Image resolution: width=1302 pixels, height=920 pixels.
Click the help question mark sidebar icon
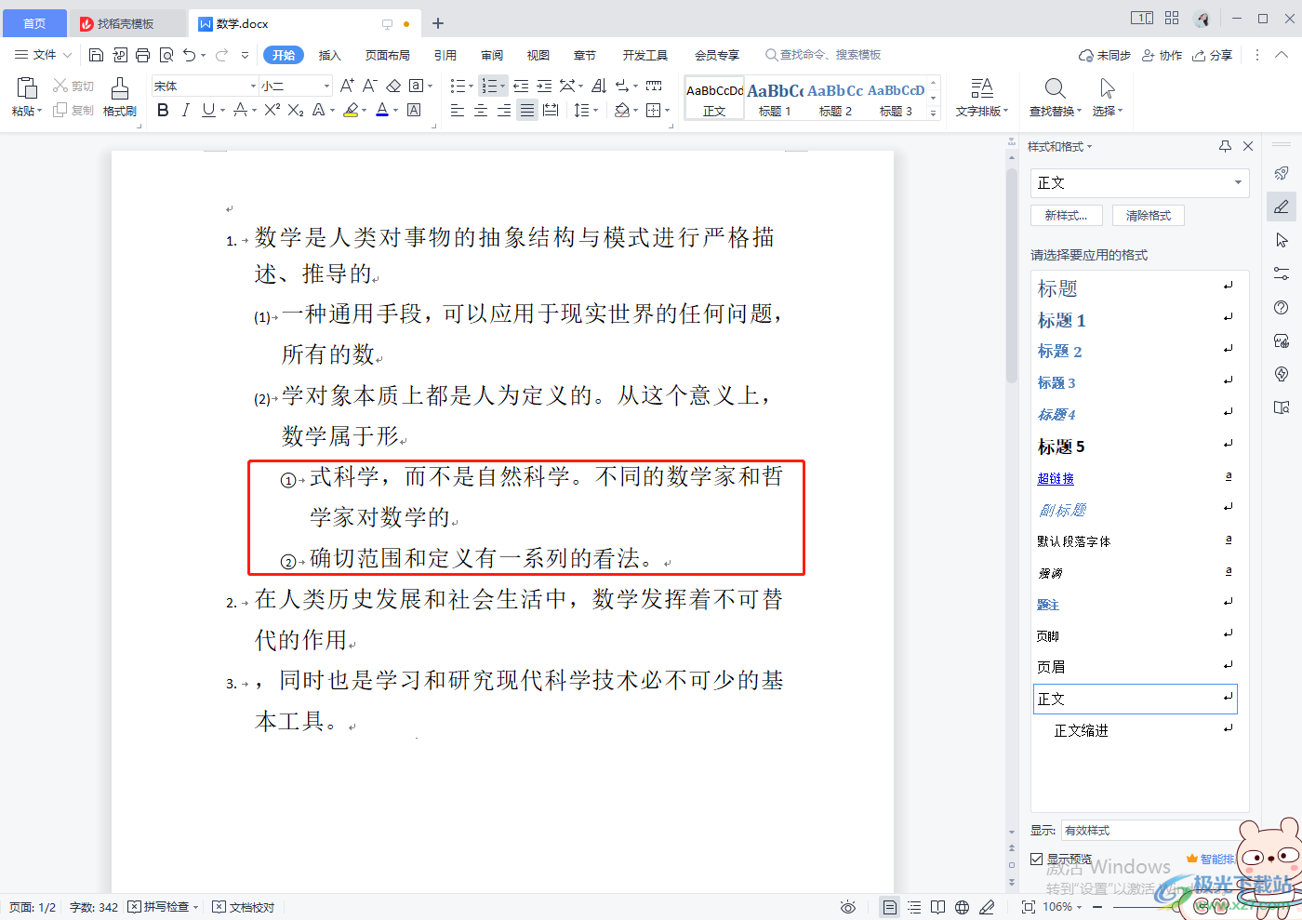point(1282,307)
